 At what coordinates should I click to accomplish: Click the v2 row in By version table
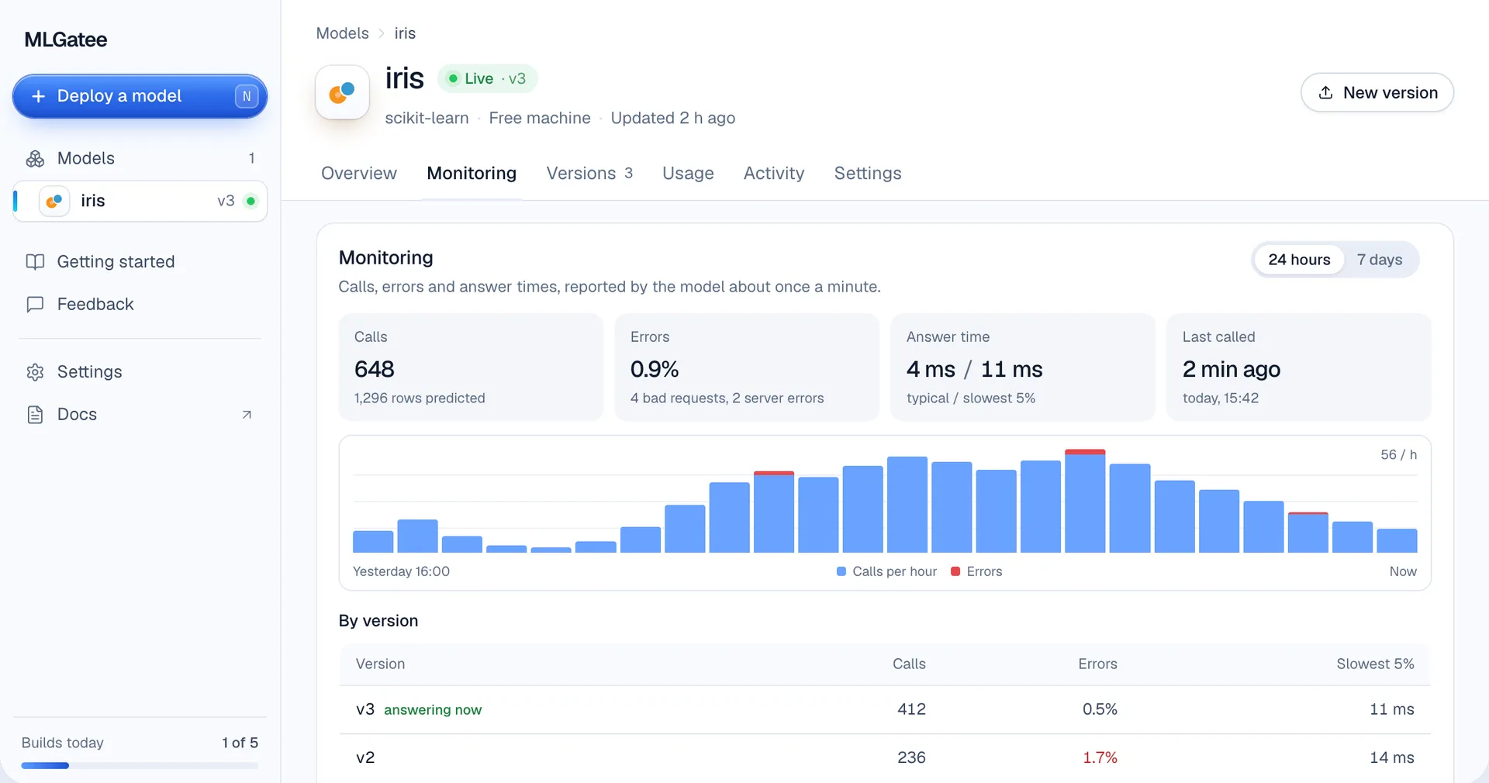click(x=885, y=757)
